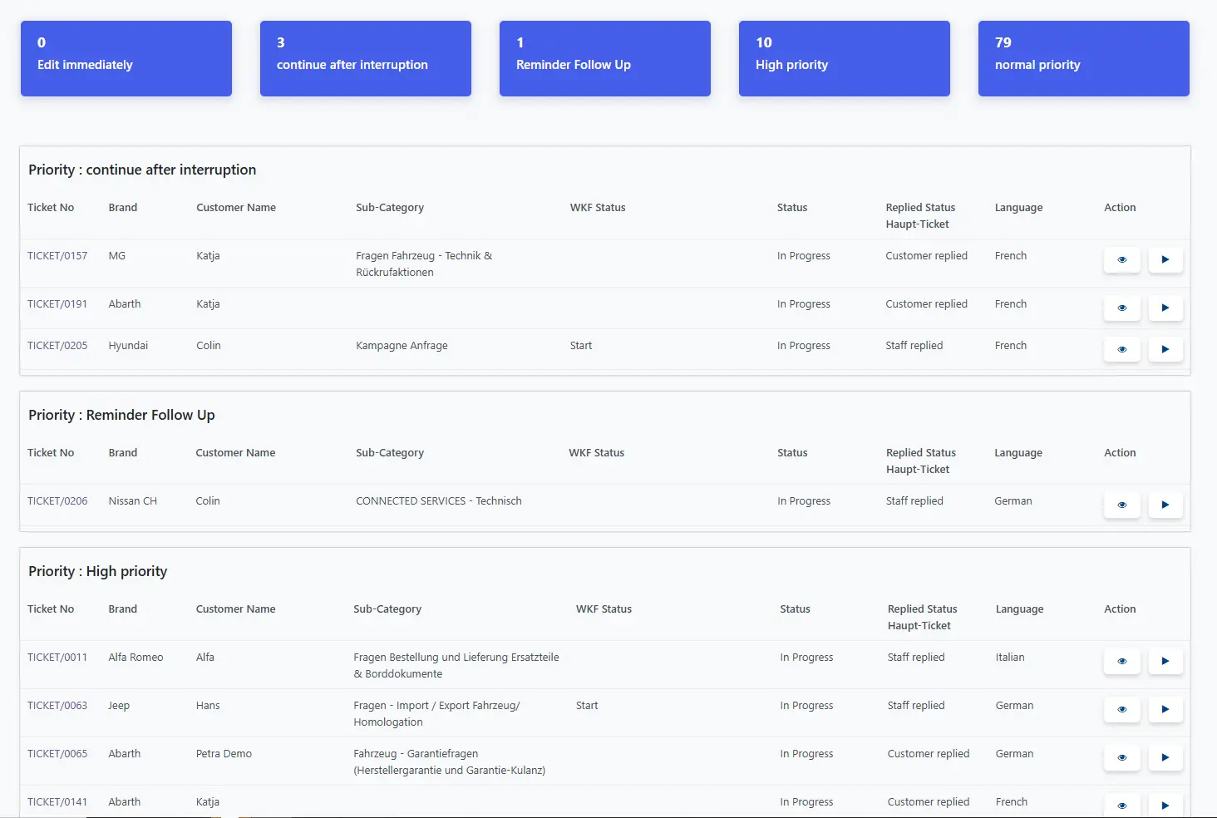Open ticket link TICKET/0205
Screen dimensions: 1217x818
pyautogui.click(x=57, y=346)
